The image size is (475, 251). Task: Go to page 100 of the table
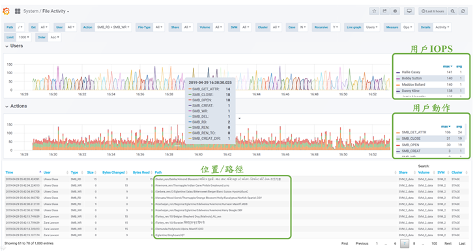(x=434, y=243)
